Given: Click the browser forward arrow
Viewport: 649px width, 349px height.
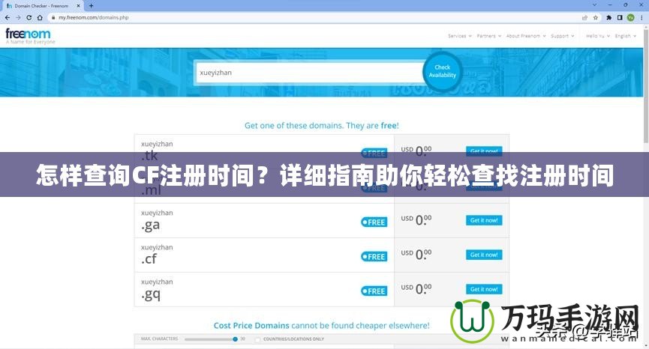Looking at the screenshot, I should click(18, 18).
